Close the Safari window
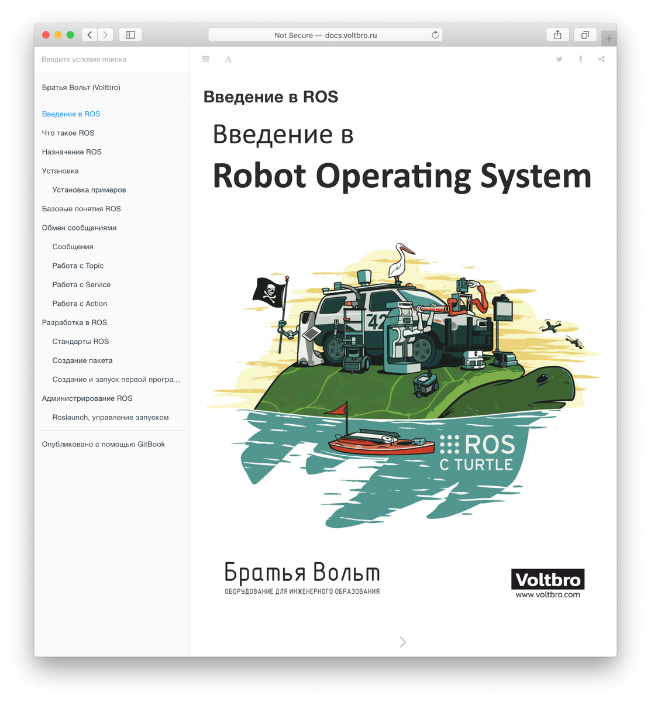 tap(46, 35)
